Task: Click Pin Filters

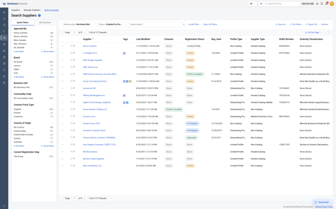Action: coord(296,24)
